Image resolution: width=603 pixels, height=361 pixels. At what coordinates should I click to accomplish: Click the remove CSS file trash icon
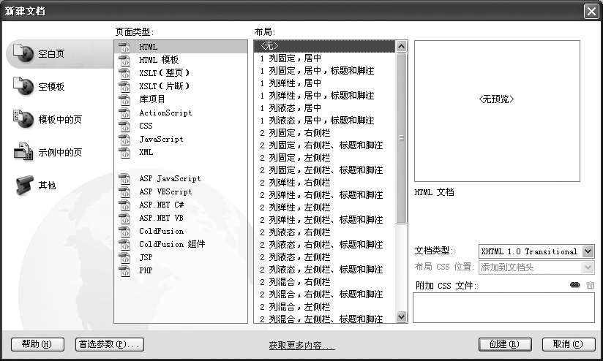click(590, 285)
